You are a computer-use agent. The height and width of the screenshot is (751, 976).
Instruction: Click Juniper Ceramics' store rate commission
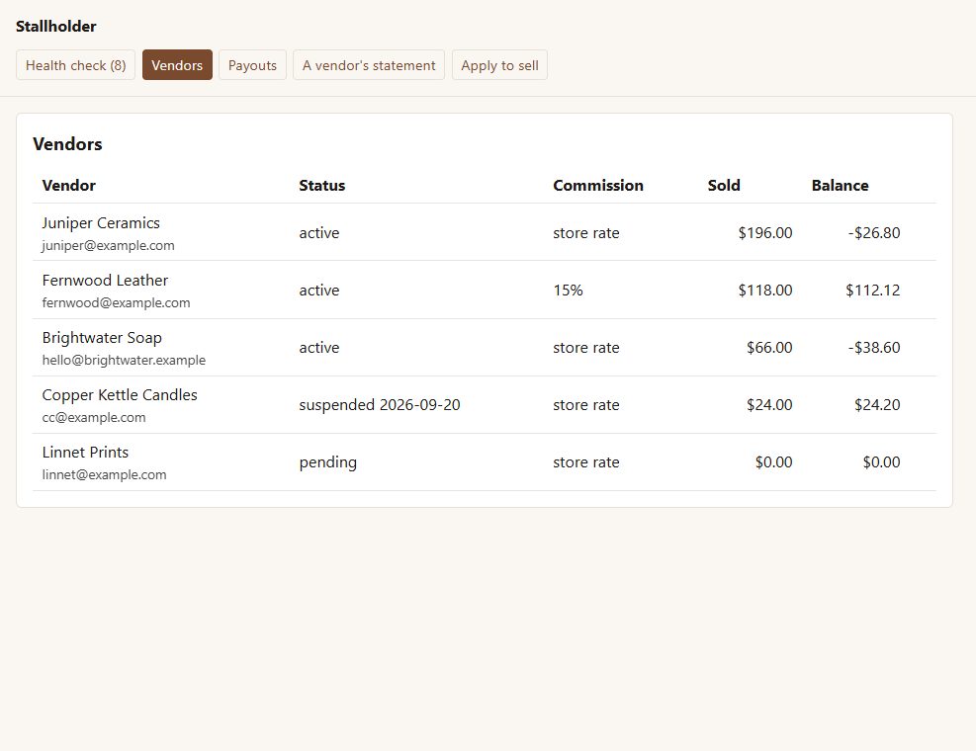point(586,232)
